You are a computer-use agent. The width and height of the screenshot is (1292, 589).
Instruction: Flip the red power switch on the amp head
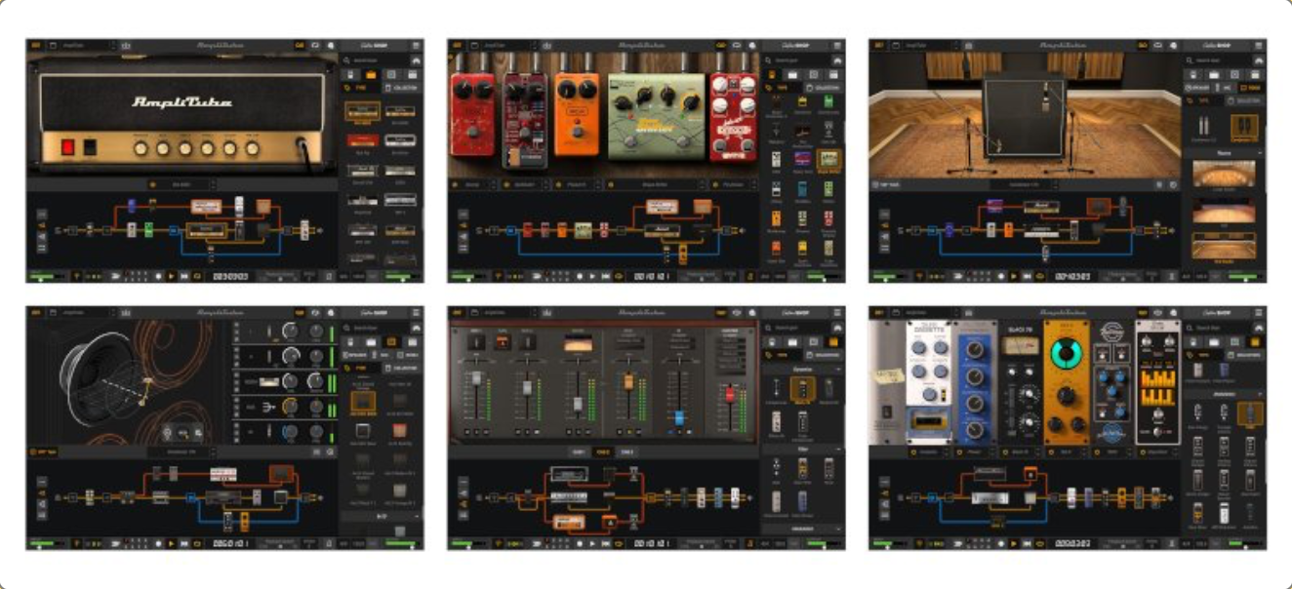pyautogui.click(x=68, y=148)
